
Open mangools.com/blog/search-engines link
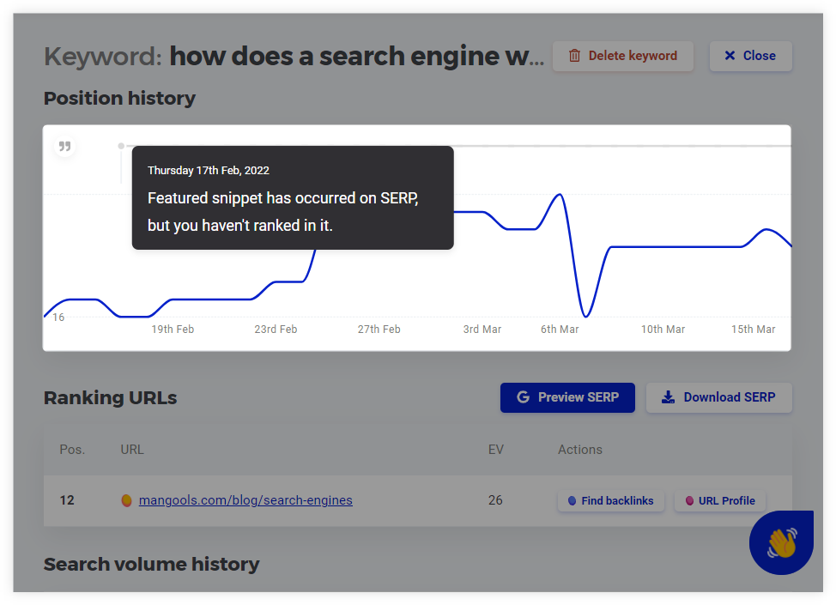245,500
